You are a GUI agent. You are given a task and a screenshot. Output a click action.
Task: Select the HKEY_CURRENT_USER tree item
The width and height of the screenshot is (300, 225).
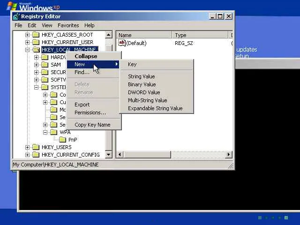(67, 42)
